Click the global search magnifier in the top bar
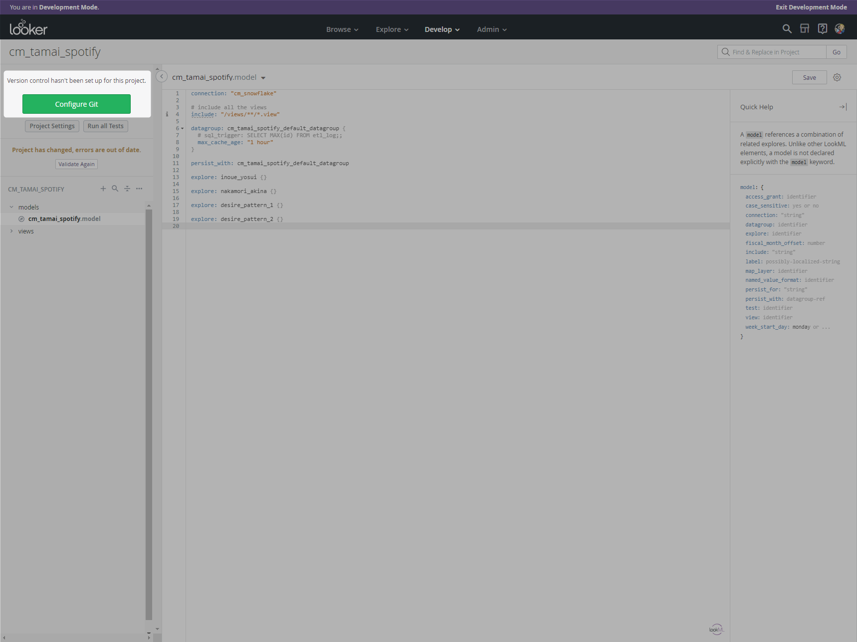This screenshot has height=642, width=857. 787,29
